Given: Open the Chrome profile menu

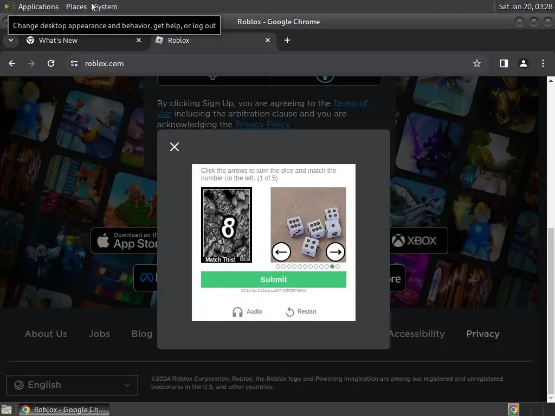Looking at the screenshot, I should [523, 63].
